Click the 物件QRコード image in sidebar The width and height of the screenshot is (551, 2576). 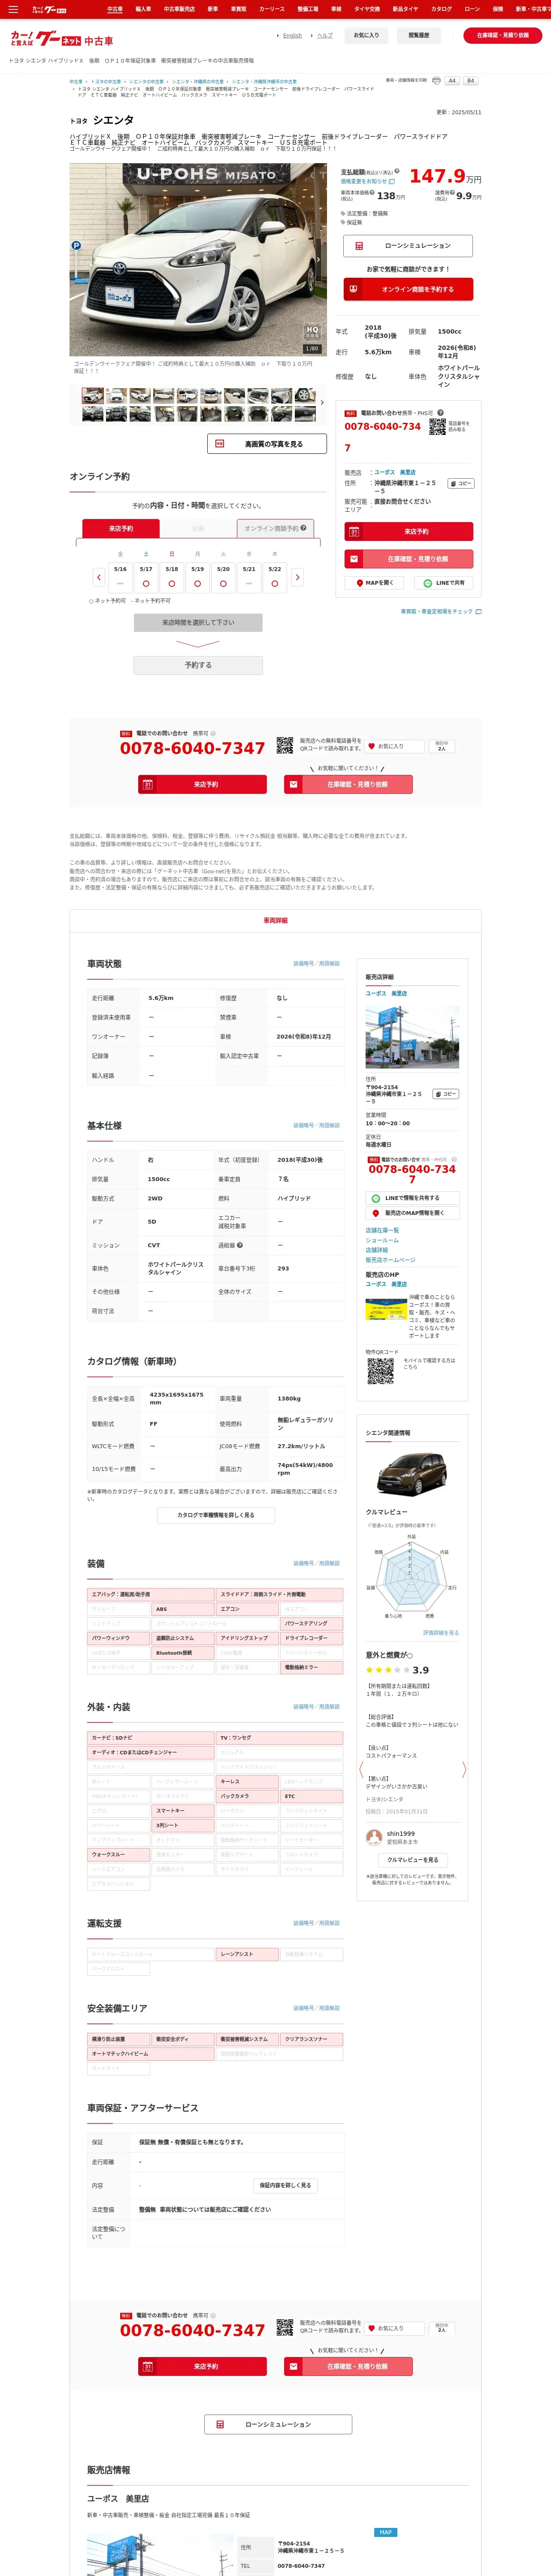pos(380,1371)
